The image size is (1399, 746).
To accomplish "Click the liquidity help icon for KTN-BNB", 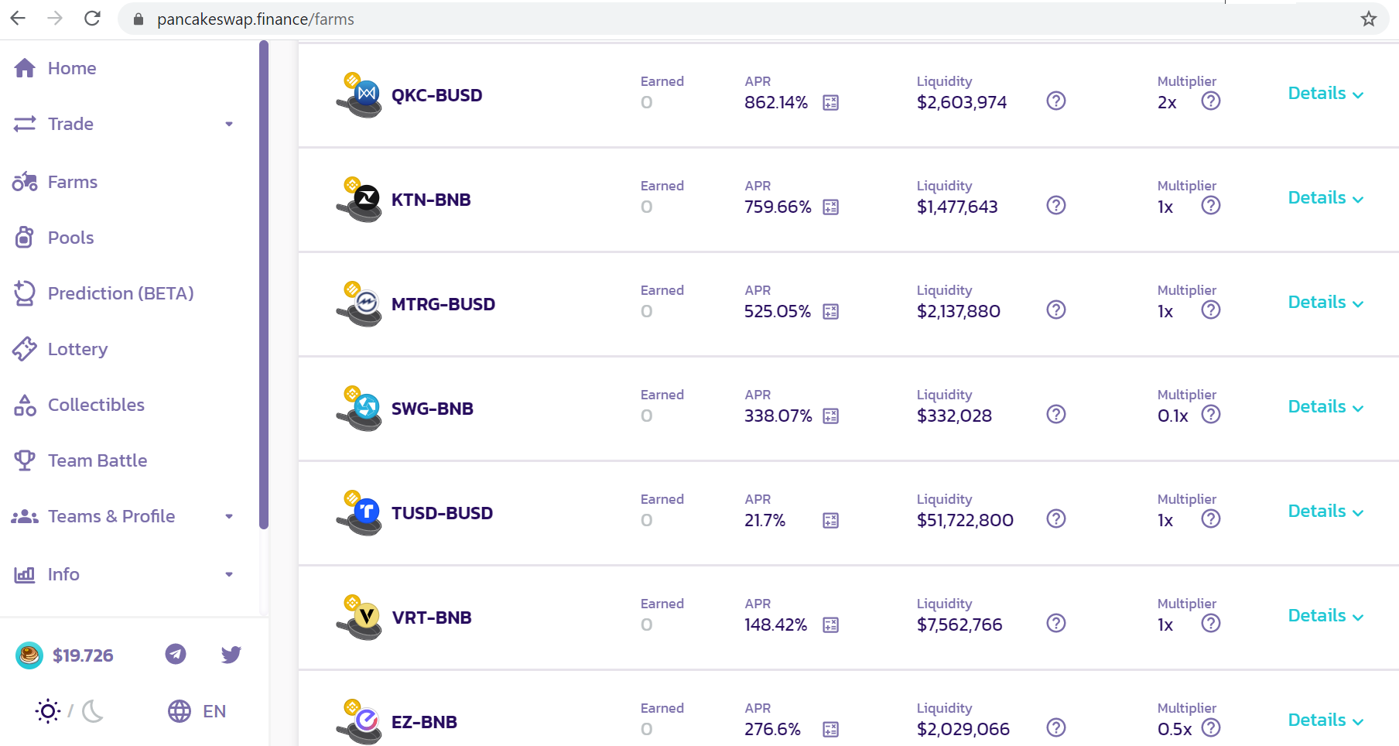I will point(1055,205).
